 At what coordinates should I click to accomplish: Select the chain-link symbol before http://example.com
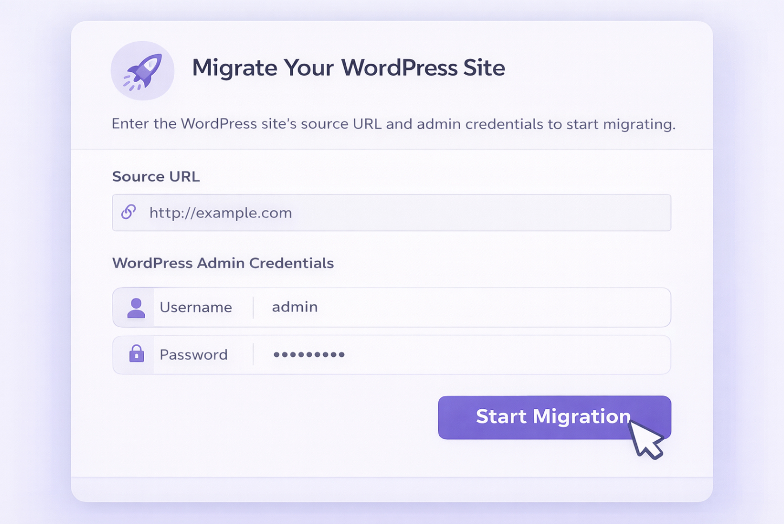[129, 212]
